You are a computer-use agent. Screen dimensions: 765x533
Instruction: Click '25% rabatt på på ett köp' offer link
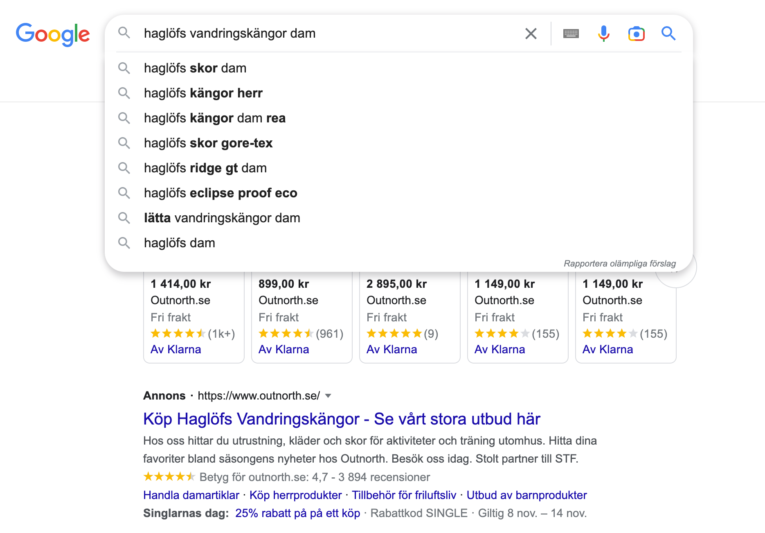[x=298, y=513]
